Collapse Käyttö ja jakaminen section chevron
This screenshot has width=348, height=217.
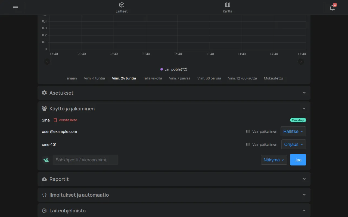click(x=304, y=108)
